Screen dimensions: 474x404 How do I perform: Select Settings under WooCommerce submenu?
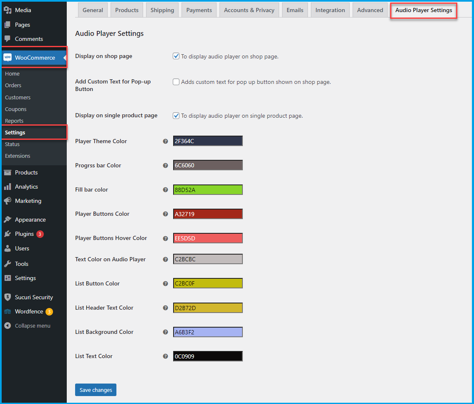coord(15,132)
